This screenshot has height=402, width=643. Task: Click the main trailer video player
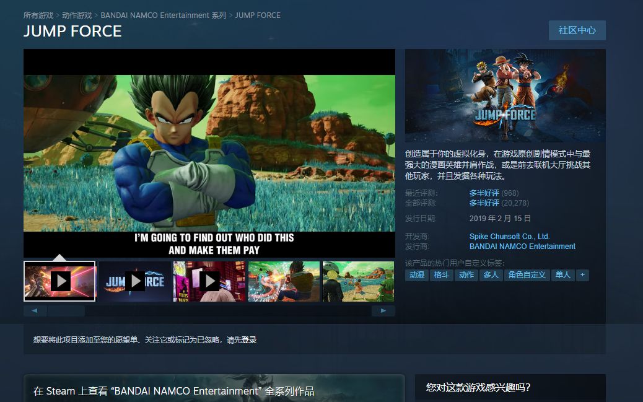point(209,153)
